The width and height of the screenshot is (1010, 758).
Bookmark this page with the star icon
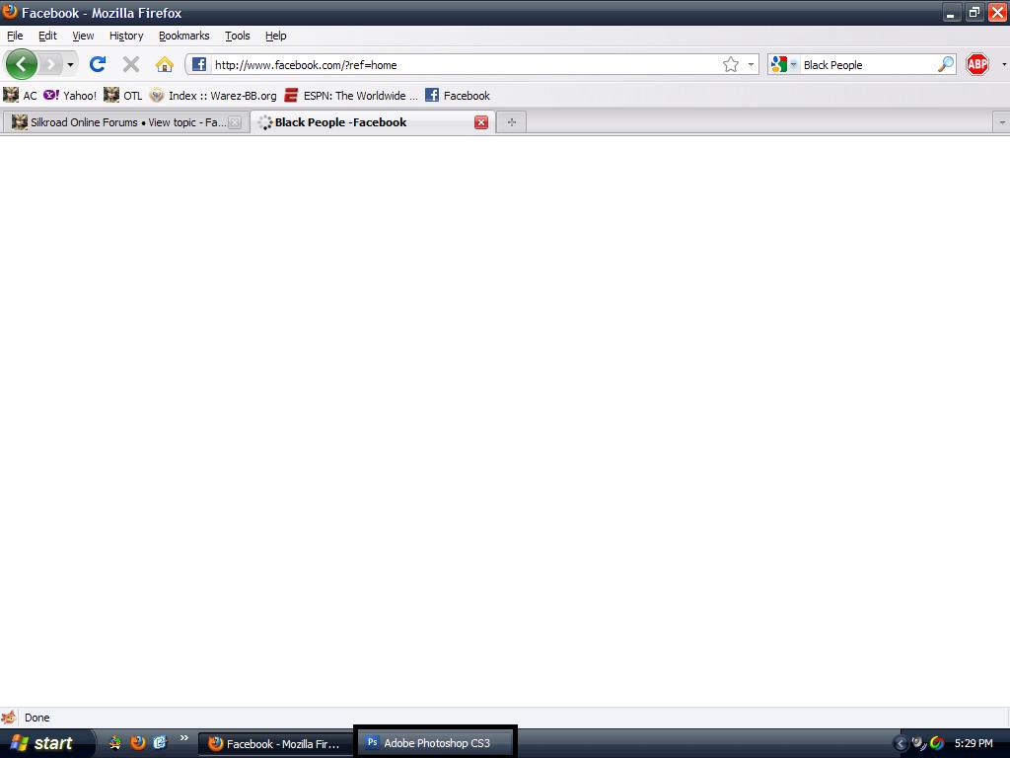pyautogui.click(x=731, y=65)
